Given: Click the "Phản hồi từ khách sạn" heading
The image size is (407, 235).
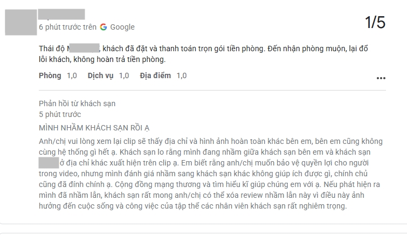Looking at the screenshot, I should tap(77, 103).
